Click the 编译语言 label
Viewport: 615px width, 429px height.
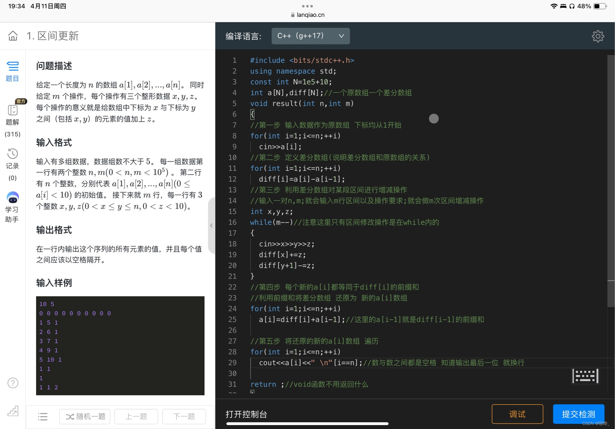point(244,36)
